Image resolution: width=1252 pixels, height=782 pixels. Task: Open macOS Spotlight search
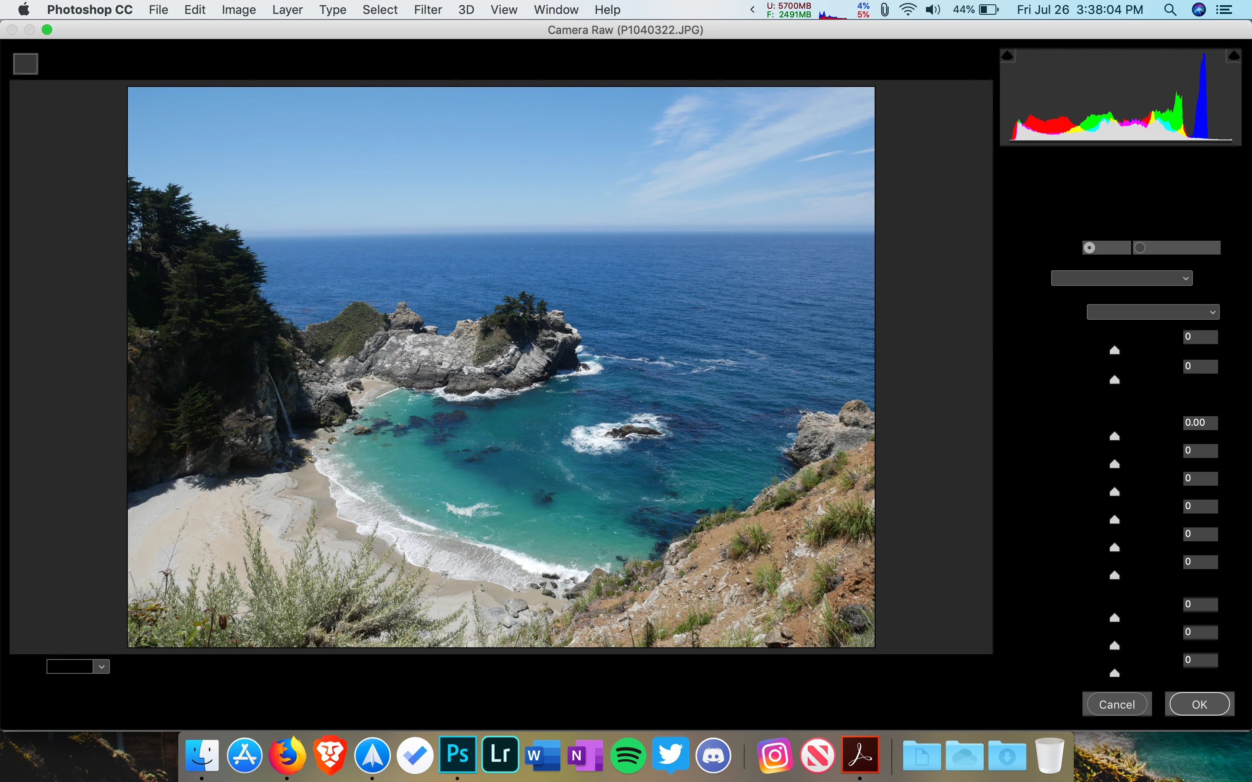tap(1170, 10)
